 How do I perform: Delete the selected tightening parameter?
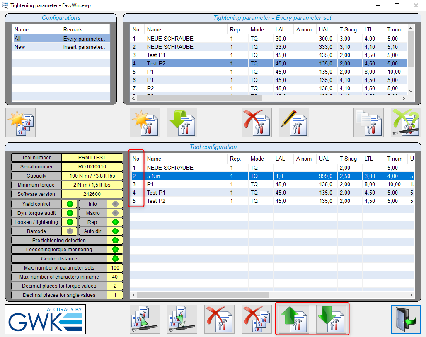tap(257, 123)
